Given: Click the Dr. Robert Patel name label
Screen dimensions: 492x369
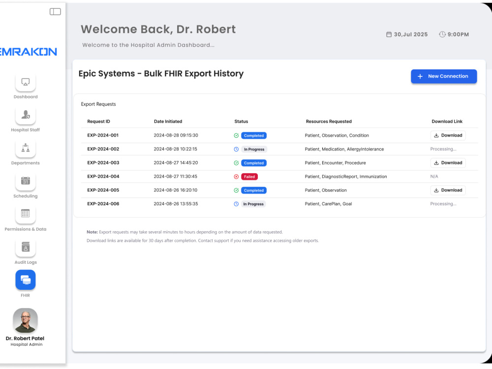Looking at the screenshot, I should click(x=25, y=338).
